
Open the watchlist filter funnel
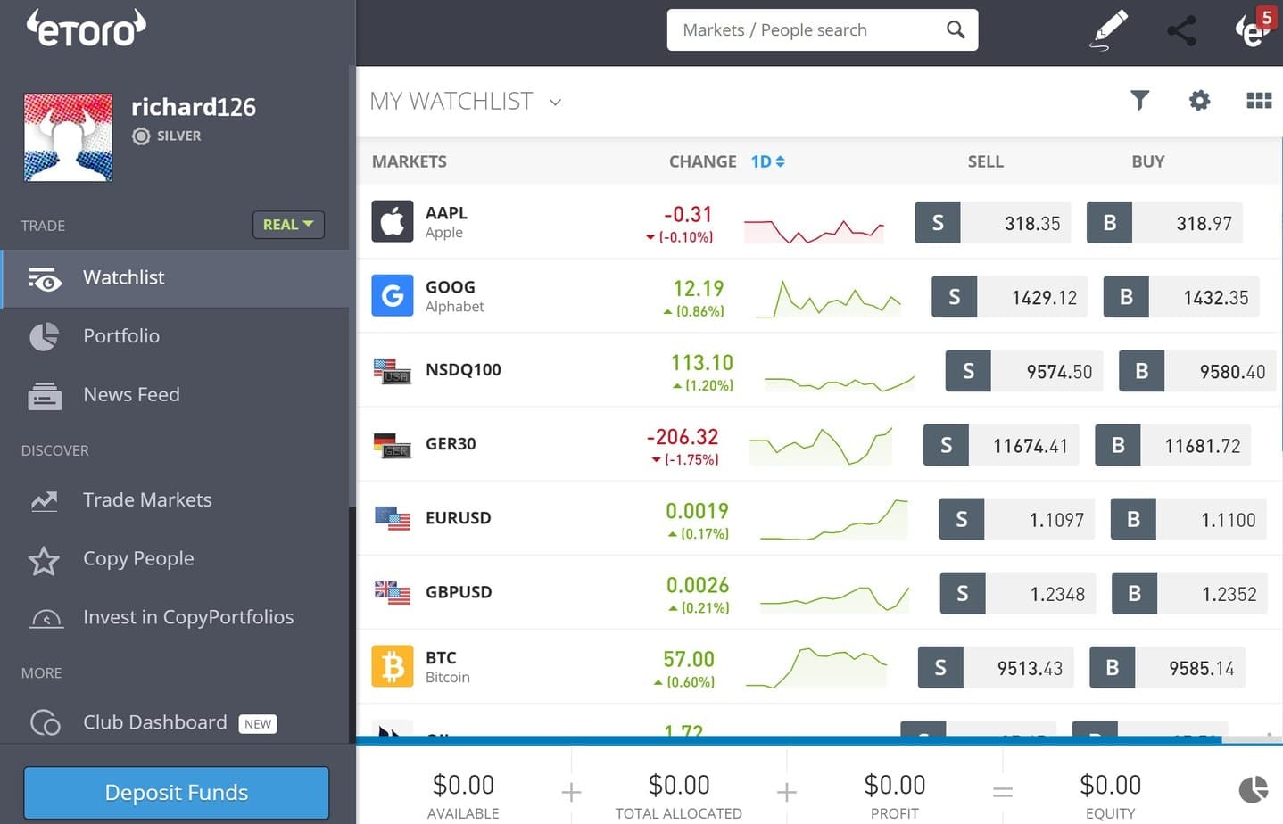[1139, 100]
